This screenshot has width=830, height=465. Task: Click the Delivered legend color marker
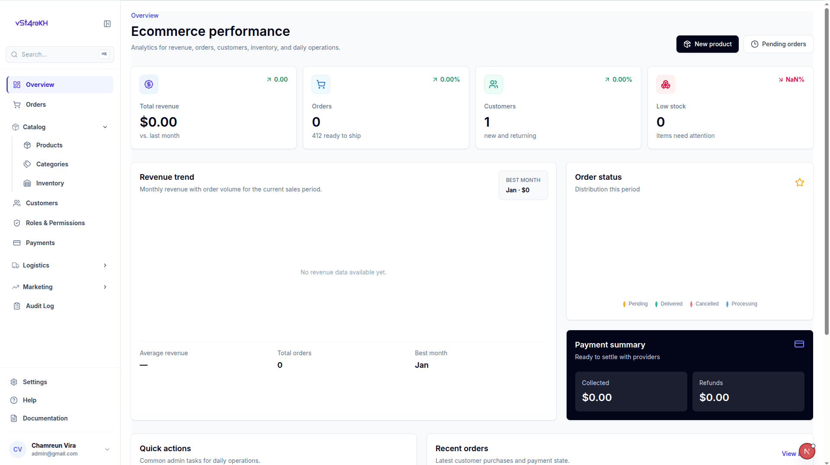[x=657, y=304]
